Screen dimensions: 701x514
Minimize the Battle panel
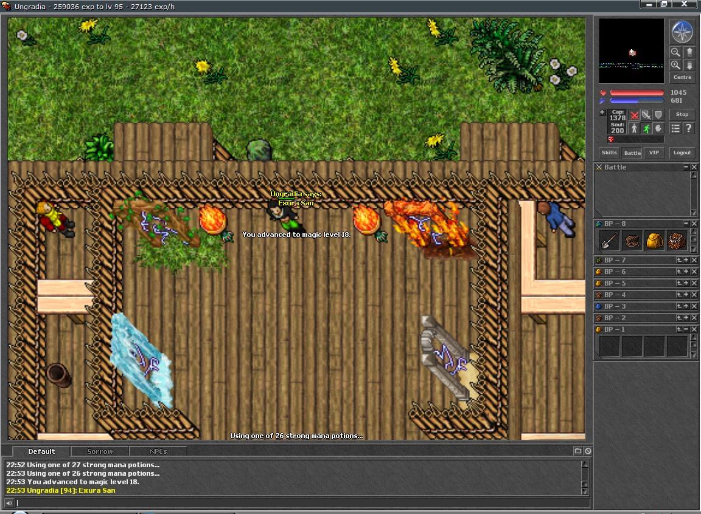pyautogui.click(x=686, y=167)
